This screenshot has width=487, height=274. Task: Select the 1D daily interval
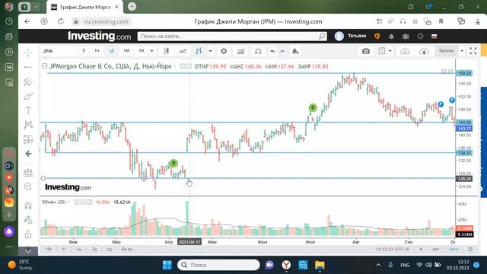(x=112, y=51)
